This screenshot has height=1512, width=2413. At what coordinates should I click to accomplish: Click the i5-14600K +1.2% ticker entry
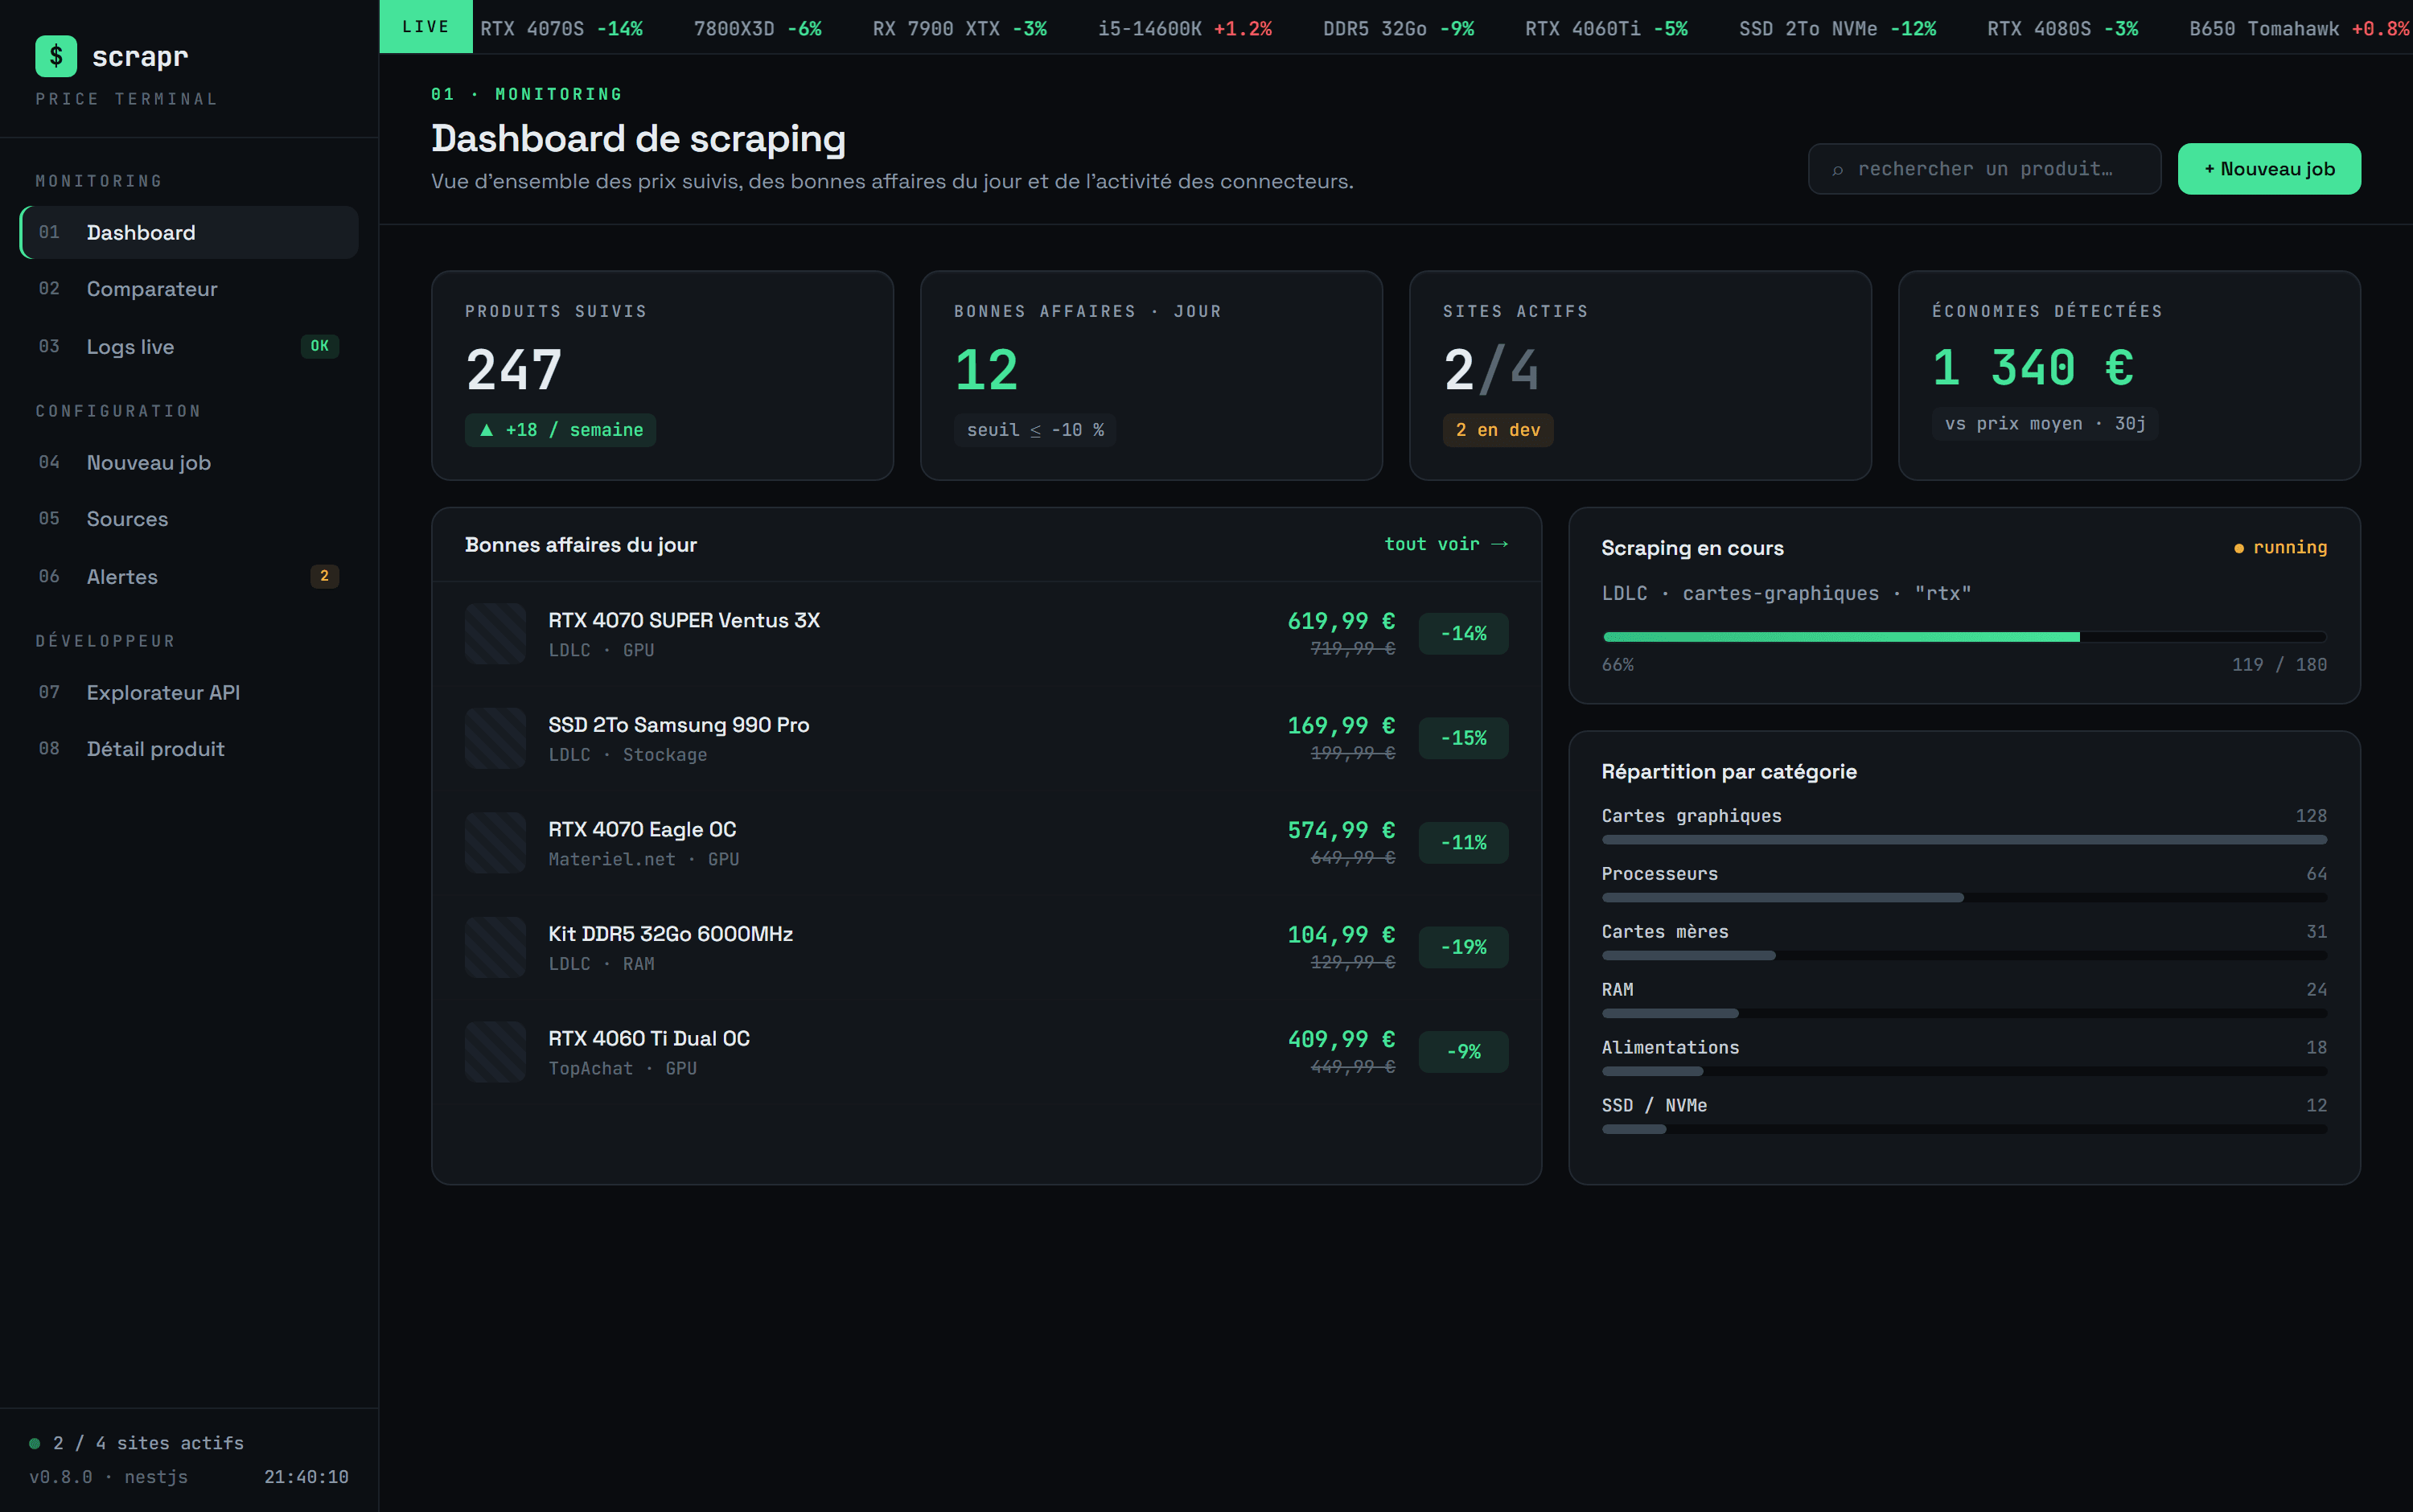click(x=1185, y=28)
